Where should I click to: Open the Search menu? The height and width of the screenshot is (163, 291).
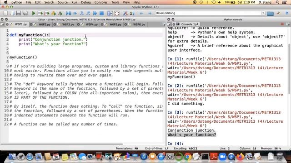click(x=49, y=2)
